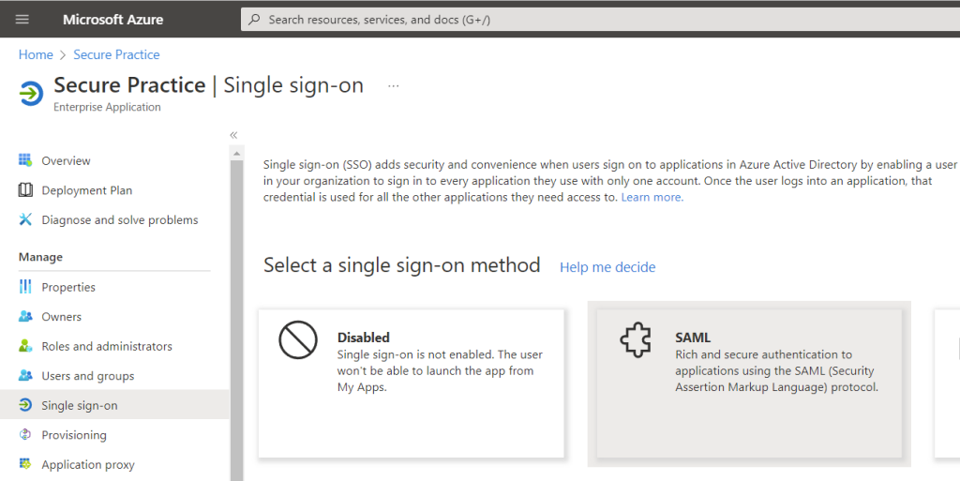Click the Provisioning icon in sidebar
Image resolution: width=960 pixels, height=481 pixels.
(25, 435)
